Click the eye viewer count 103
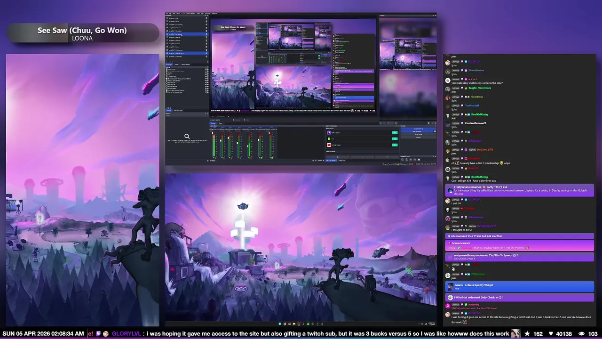 click(x=588, y=333)
